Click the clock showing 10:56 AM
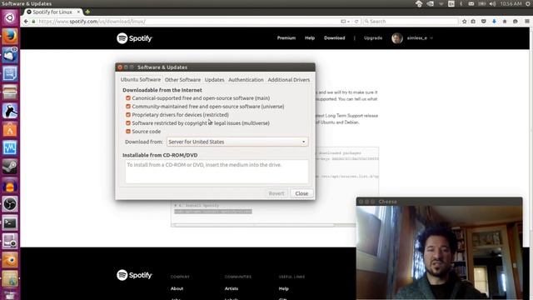 (x=511, y=3)
